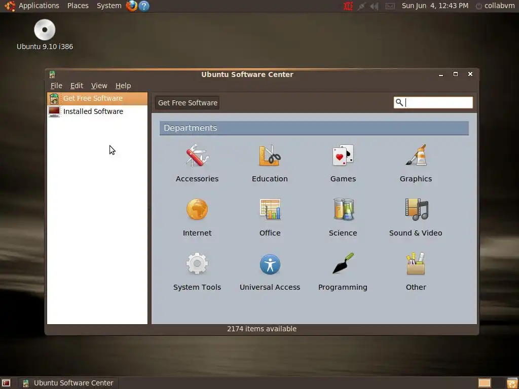
Task: Click the volume speaker icon in the panel
Action: pyautogui.click(x=375, y=6)
